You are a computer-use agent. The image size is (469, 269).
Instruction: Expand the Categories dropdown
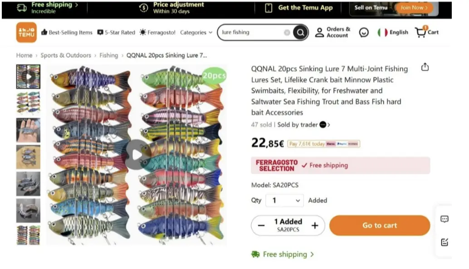[196, 33]
